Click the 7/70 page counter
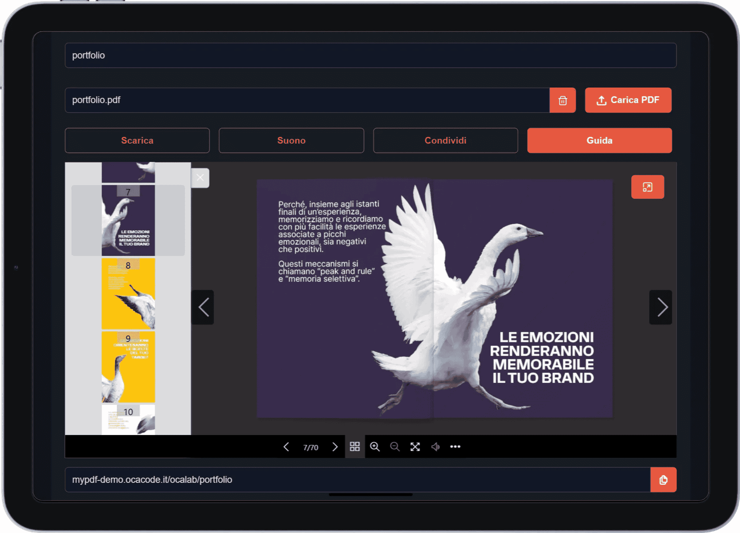740x533 pixels. [x=311, y=447]
